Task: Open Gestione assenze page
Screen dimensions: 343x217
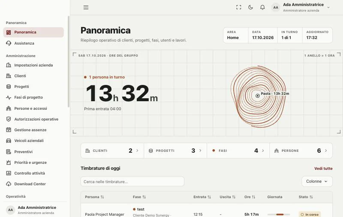Action: (x=33, y=130)
